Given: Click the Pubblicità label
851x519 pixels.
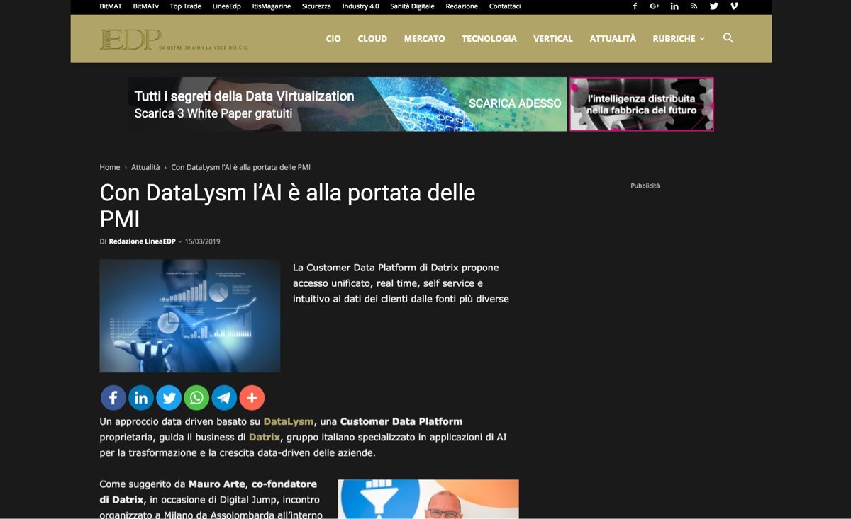Looking at the screenshot, I should (x=645, y=186).
